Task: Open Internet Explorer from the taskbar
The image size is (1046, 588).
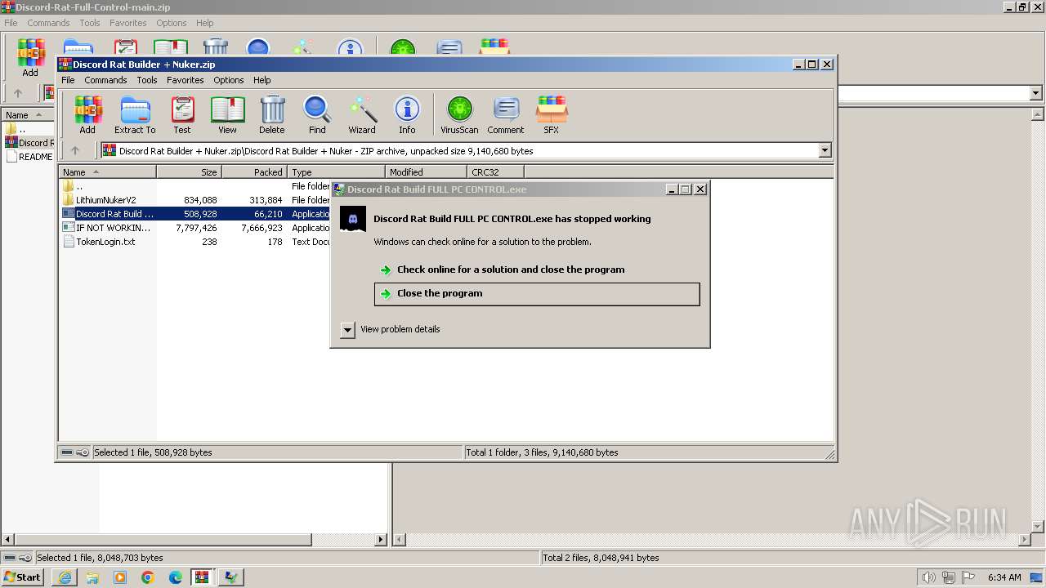Action: coord(65,577)
